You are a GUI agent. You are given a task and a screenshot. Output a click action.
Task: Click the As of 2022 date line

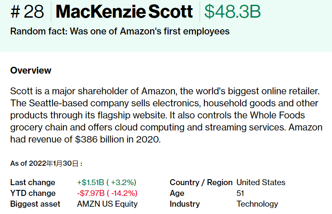click(46, 164)
